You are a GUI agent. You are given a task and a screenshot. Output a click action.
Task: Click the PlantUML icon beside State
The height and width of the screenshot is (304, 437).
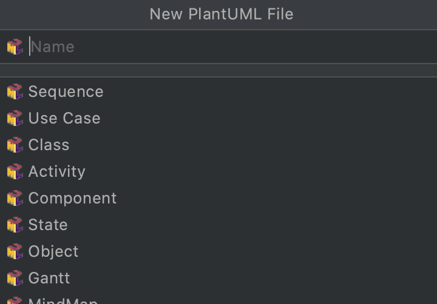click(15, 225)
